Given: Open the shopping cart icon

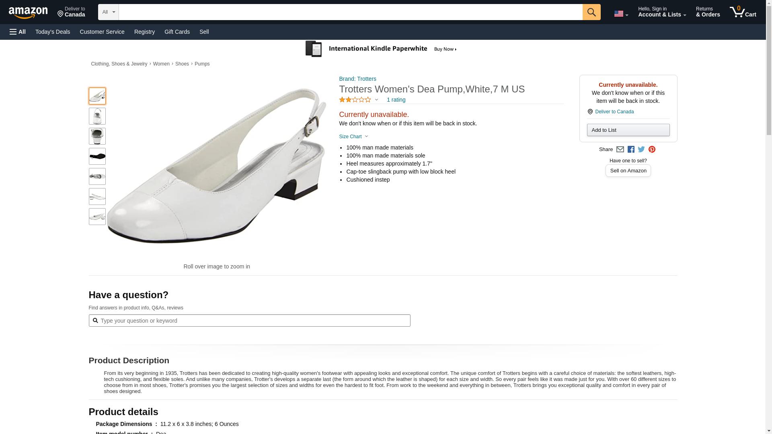Looking at the screenshot, I should point(743,12).
